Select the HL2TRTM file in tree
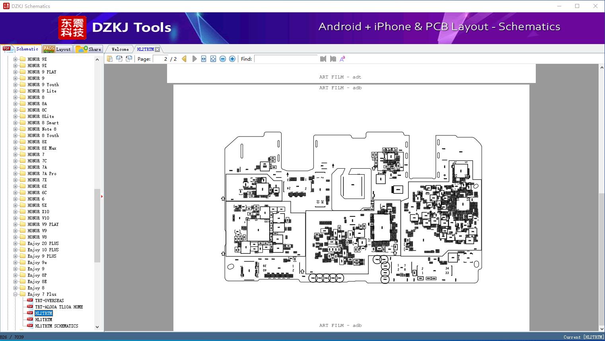Screen dimensions: 605x341 coord(44,313)
